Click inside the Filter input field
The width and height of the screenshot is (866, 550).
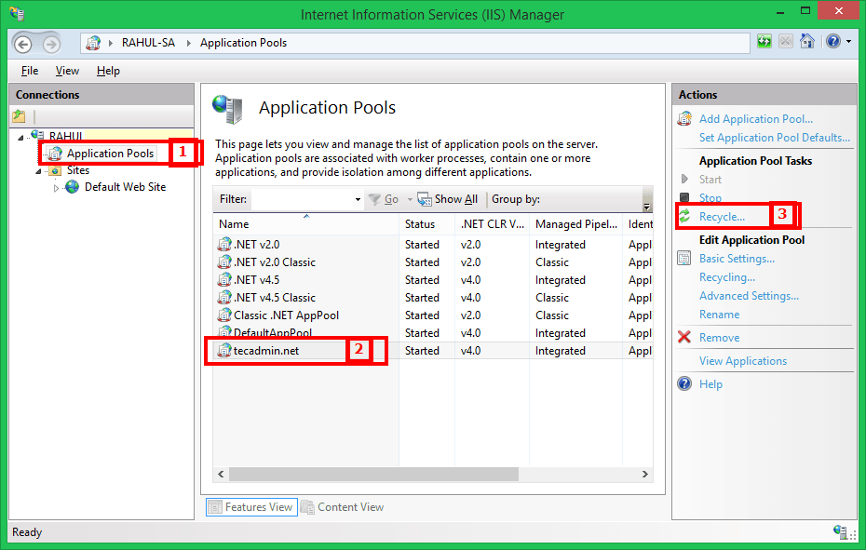click(304, 198)
